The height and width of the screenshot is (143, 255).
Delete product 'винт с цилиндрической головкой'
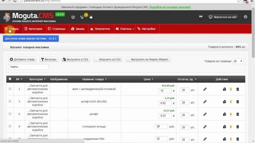237,89
